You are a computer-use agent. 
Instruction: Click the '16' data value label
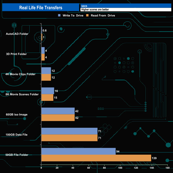click(56, 91)
